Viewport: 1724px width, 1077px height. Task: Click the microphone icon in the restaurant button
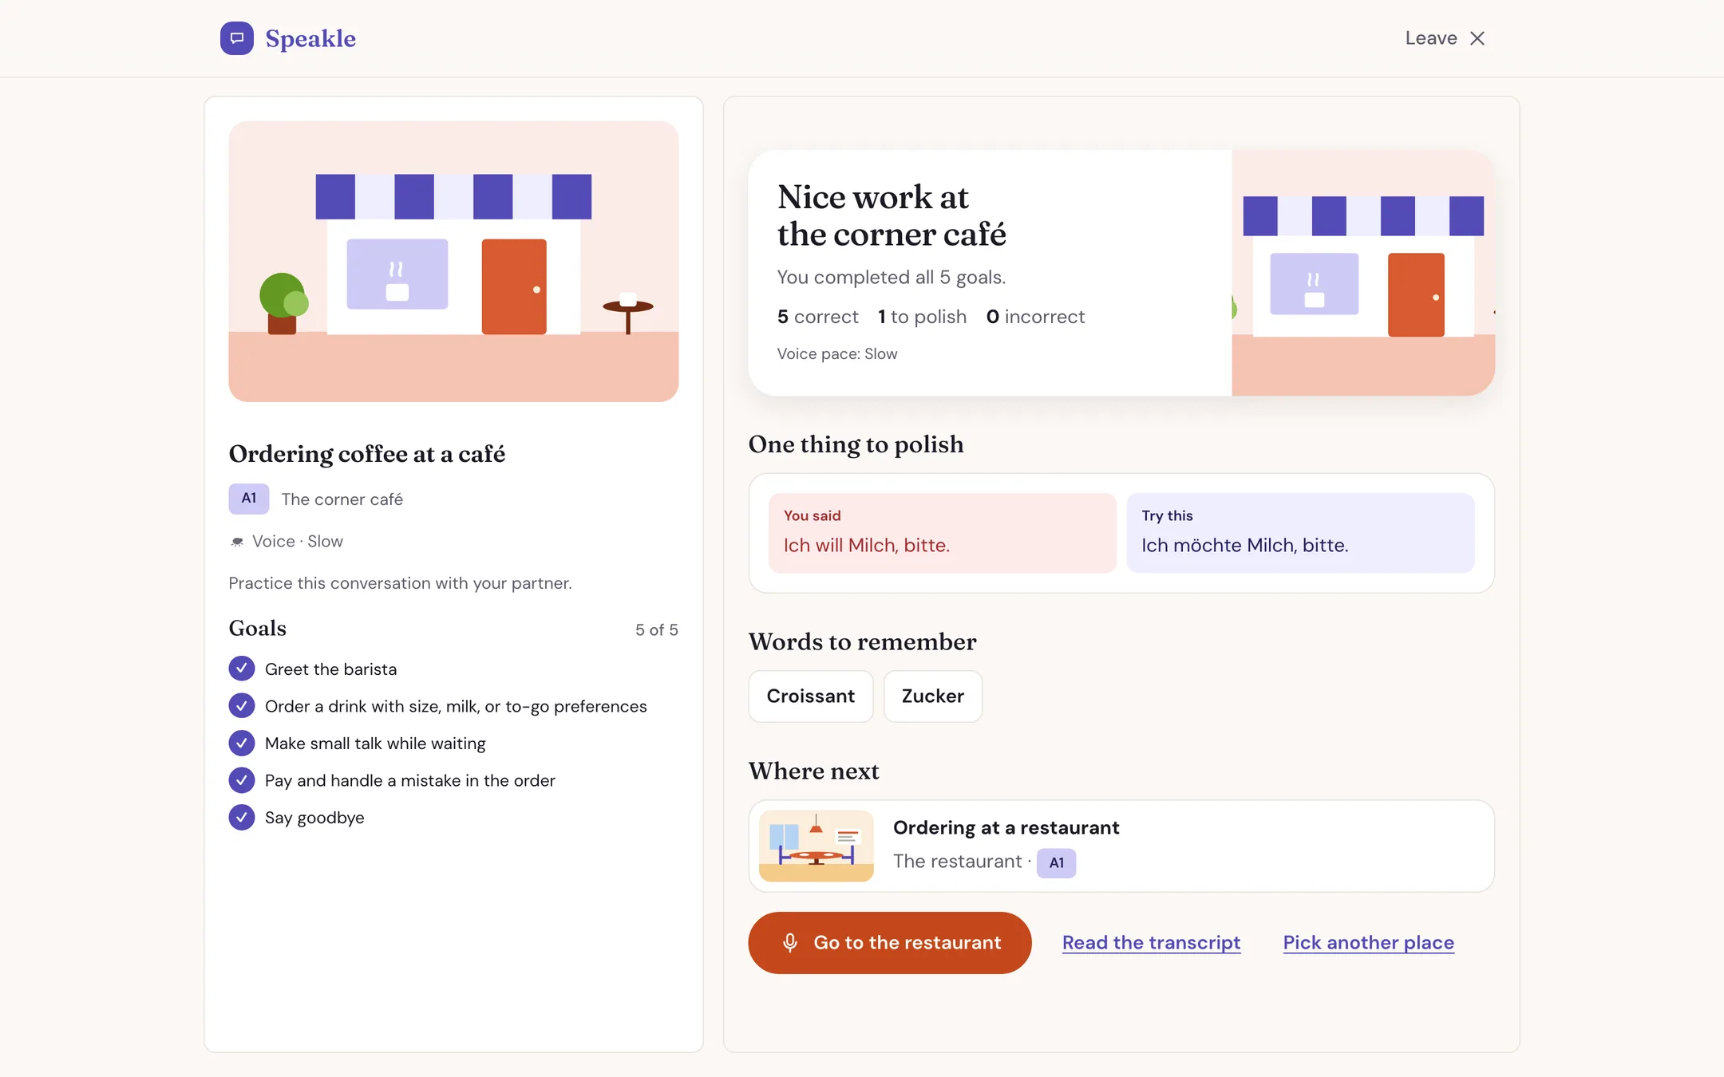point(790,943)
